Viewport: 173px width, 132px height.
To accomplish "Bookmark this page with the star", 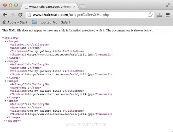I will click(x=150, y=15).
